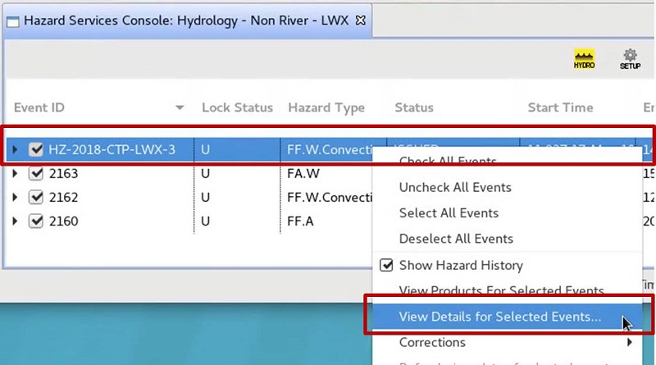Screen dimensions: 656x365
Task: Uncheck the checkbox for event 2160
Action: coord(36,221)
